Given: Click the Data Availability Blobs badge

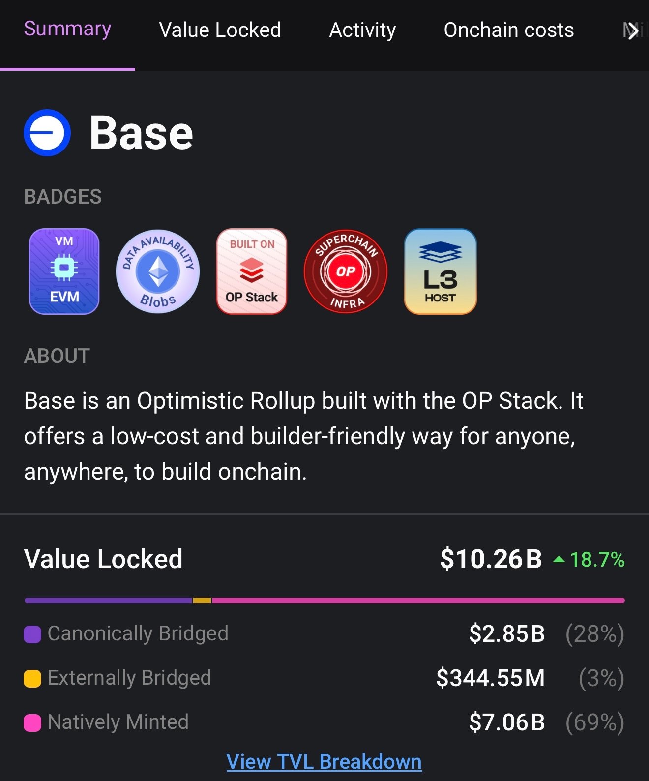Looking at the screenshot, I should (x=158, y=271).
